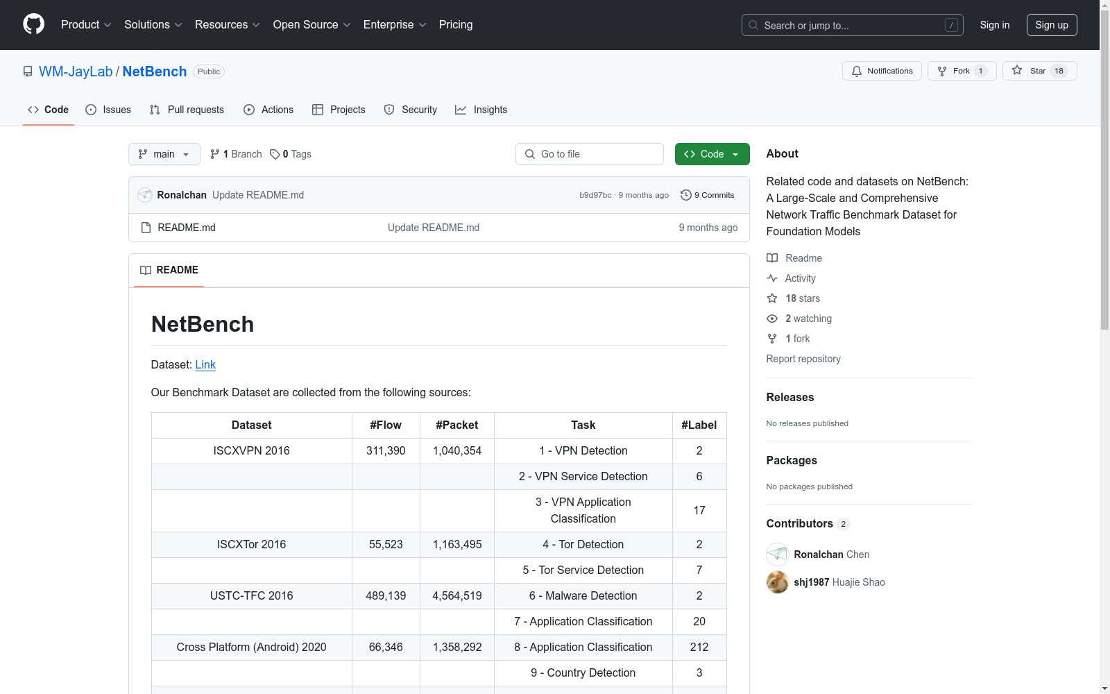
Task: Click Ronalchan's avatar in contributors
Action: coord(777,555)
